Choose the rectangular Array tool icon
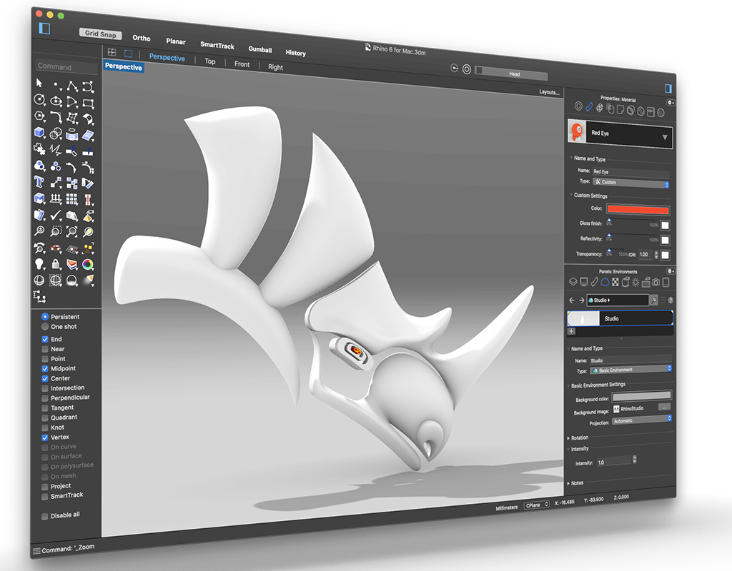This screenshot has width=732, height=571. [x=72, y=200]
